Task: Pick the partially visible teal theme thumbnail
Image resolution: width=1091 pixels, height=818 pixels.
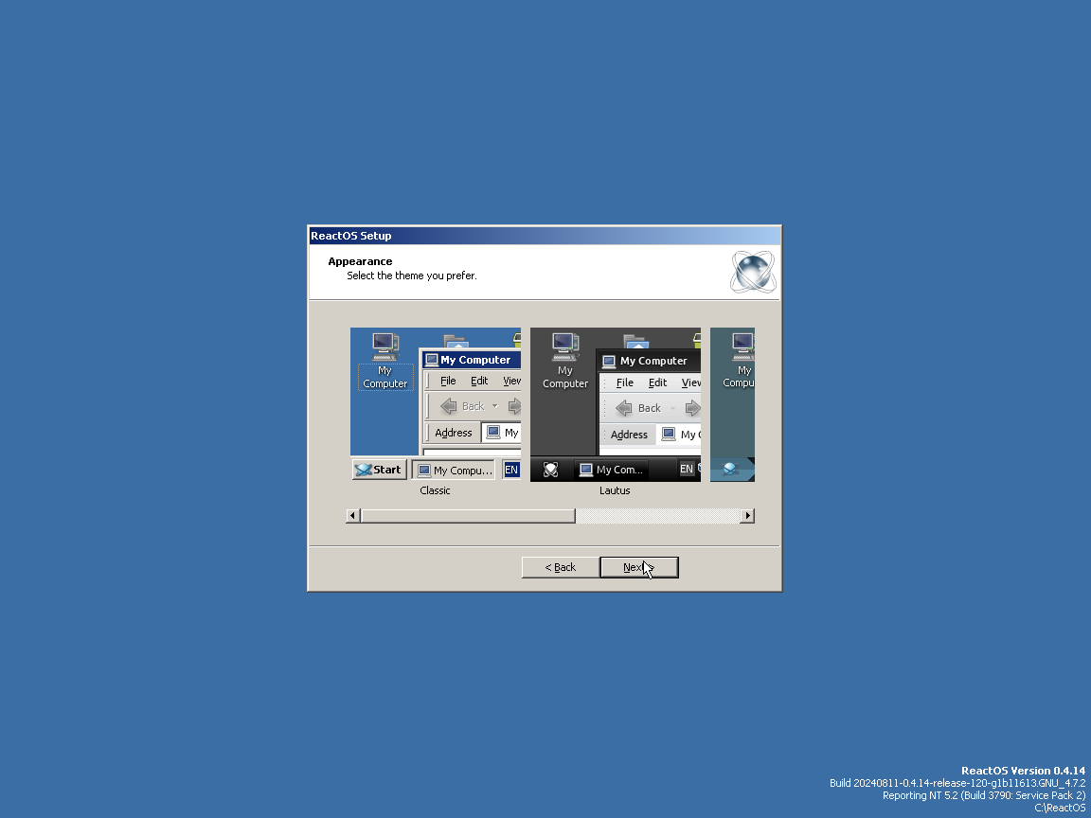Action: [x=732, y=404]
